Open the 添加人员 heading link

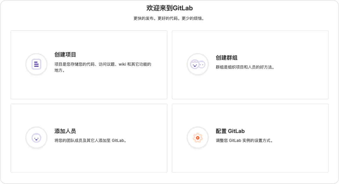coord(65,131)
